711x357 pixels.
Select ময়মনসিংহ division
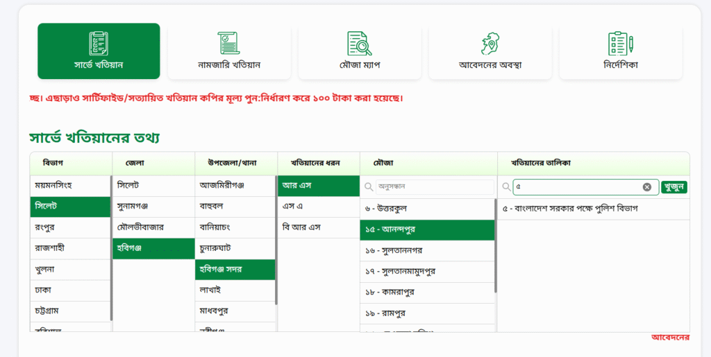coord(70,186)
